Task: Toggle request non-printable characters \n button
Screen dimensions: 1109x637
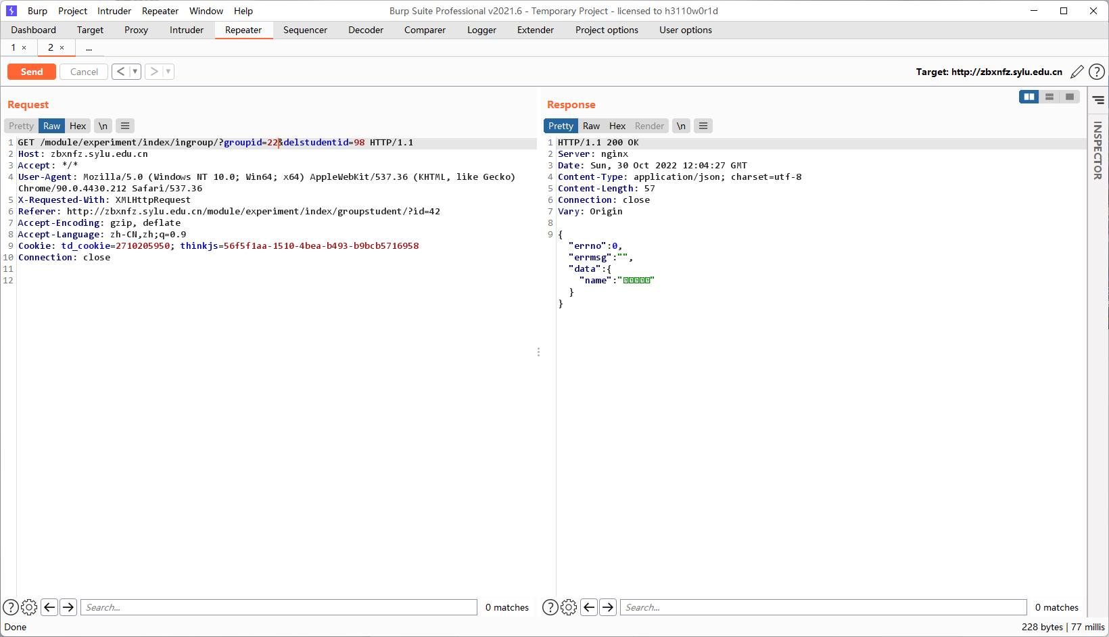Action: (x=103, y=126)
